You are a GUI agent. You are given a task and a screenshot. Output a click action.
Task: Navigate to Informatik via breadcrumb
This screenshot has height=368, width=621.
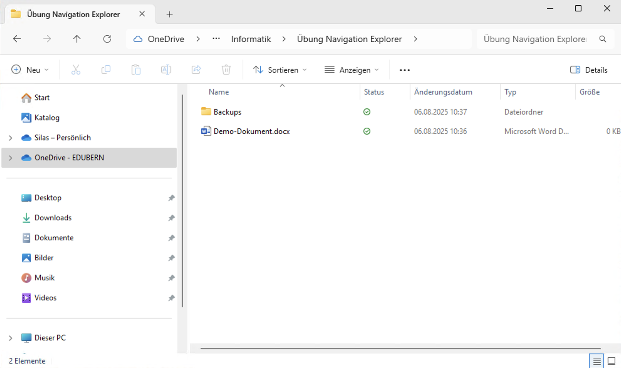[x=251, y=39]
